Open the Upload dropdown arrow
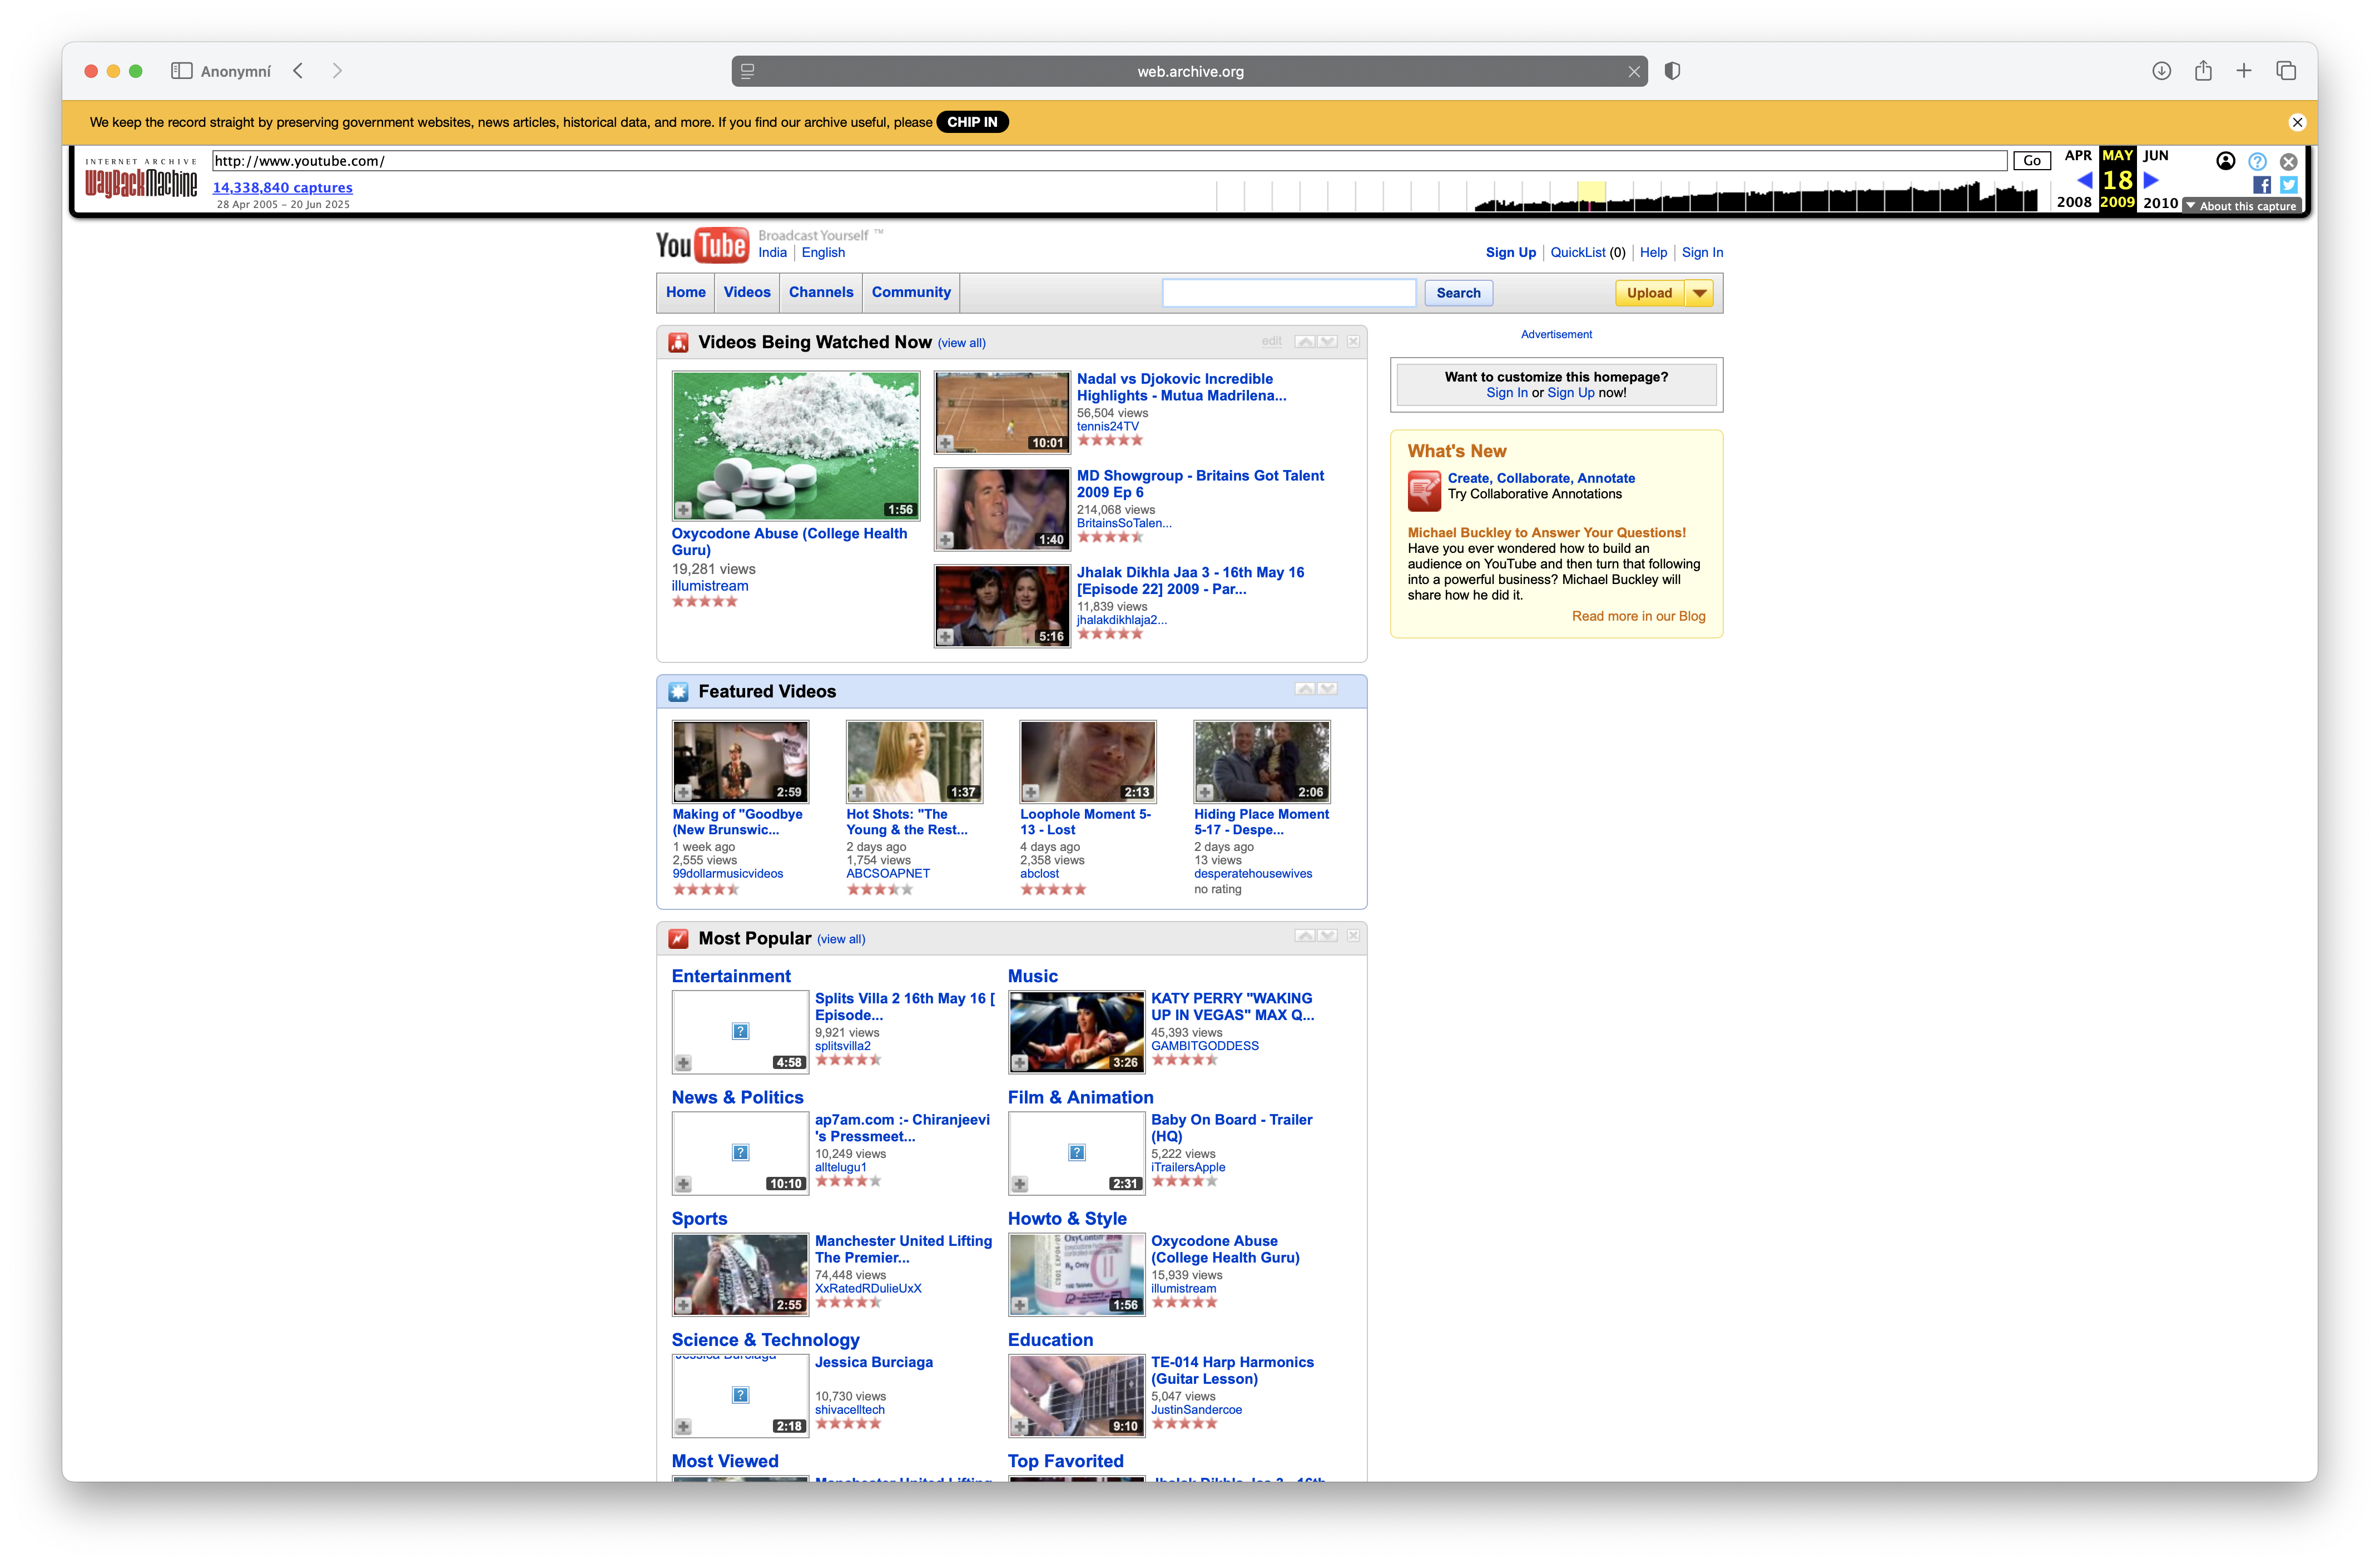The image size is (2380, 1564). [x=1699, y=293]
